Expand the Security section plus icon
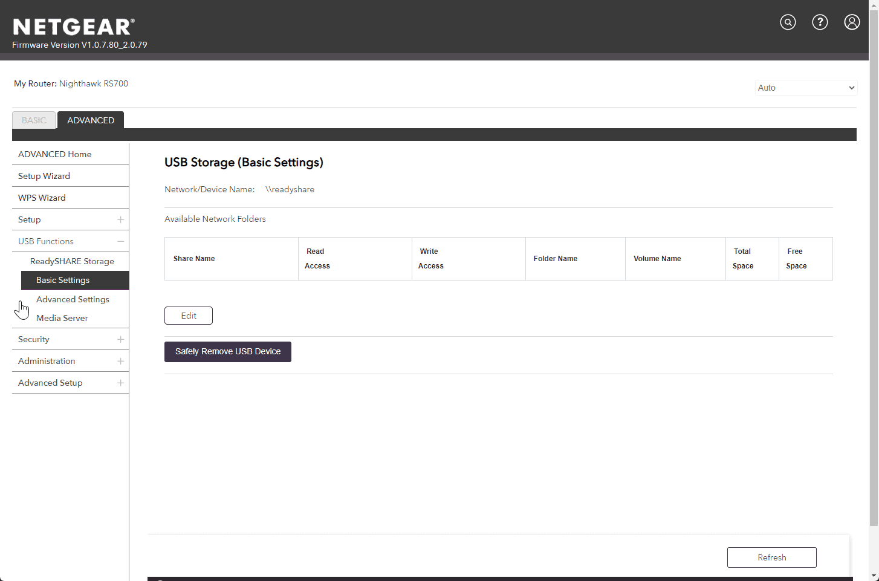Viewport: 879px width, 581px height. point(120,339)
